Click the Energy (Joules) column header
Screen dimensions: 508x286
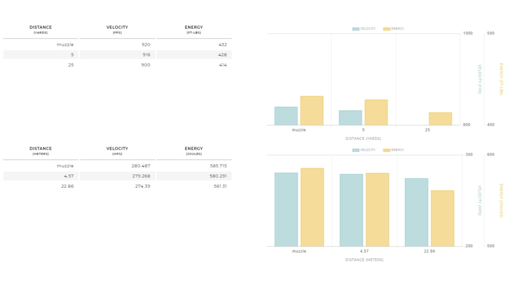click(194, 151)
